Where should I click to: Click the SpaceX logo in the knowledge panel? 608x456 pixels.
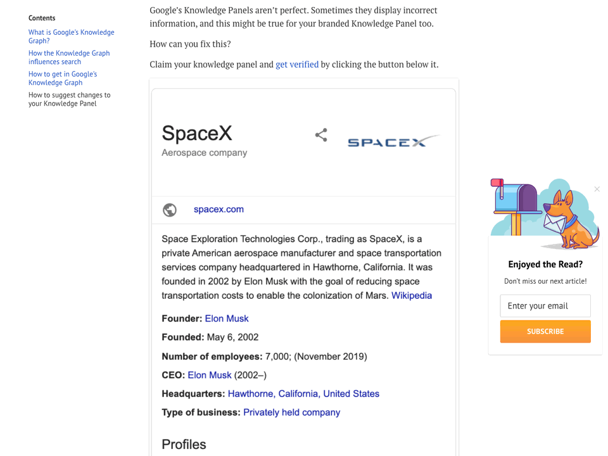point(393,141)
